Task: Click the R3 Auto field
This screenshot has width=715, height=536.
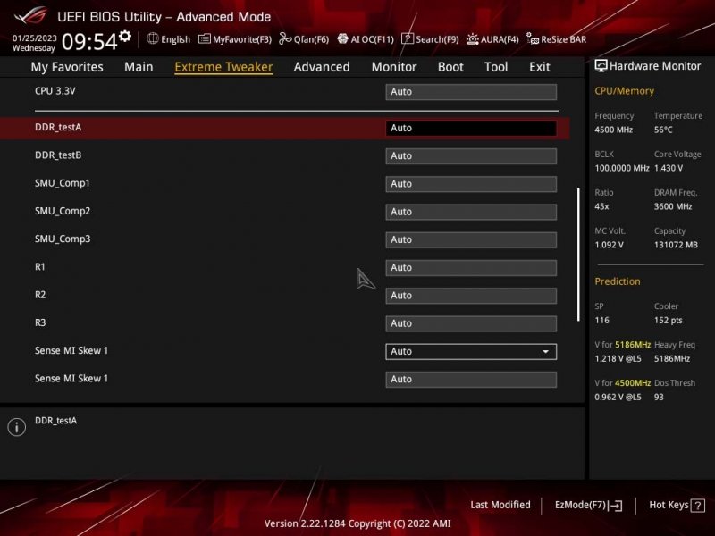Action: [x=471, y=323]
